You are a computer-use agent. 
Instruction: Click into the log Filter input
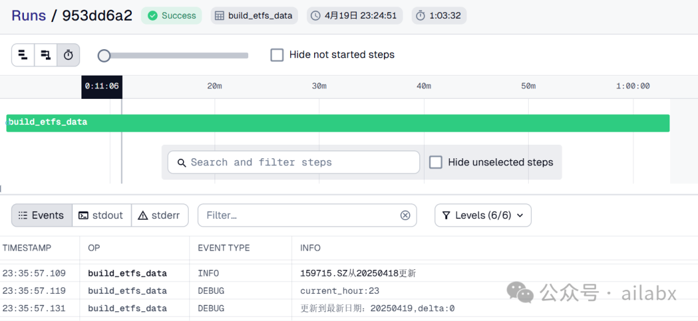coord(301,216)
